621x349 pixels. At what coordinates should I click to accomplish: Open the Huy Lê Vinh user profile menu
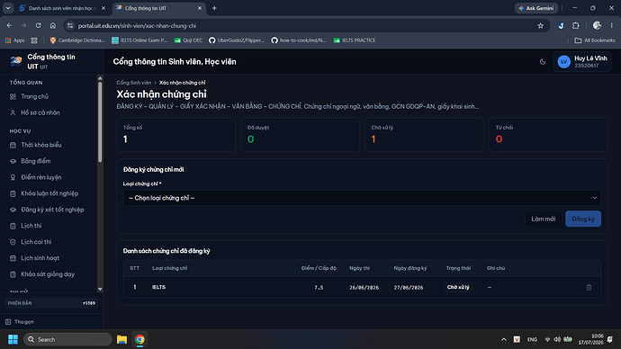pos(581,62)
